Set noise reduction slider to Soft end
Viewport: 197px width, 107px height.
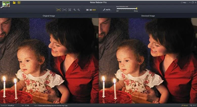117,9
